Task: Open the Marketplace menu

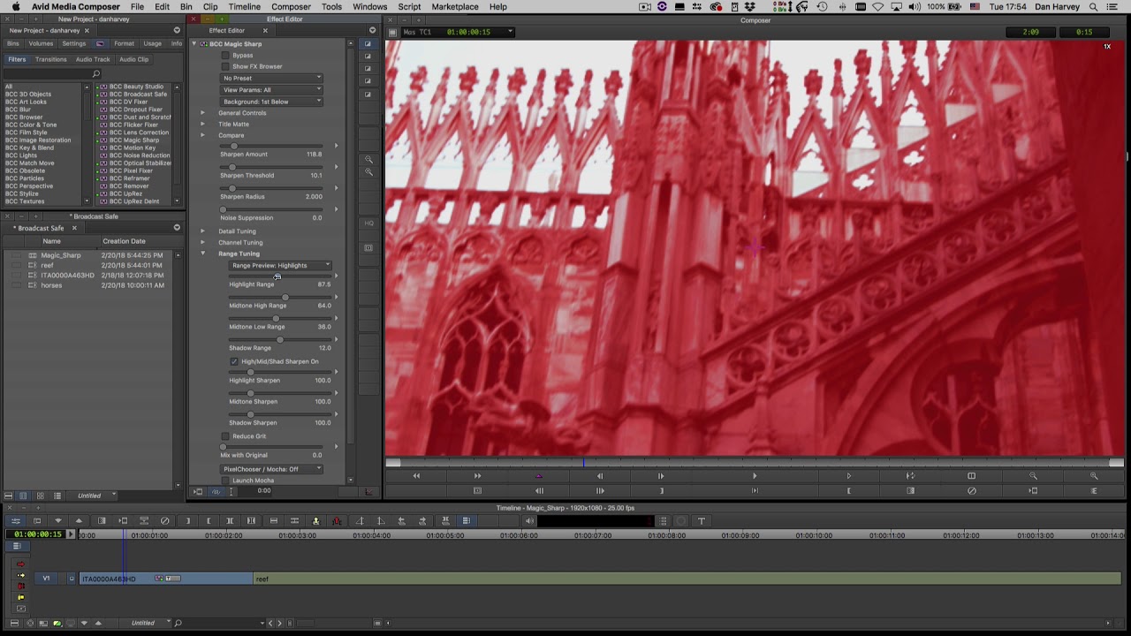Action: tap(454, 7)
